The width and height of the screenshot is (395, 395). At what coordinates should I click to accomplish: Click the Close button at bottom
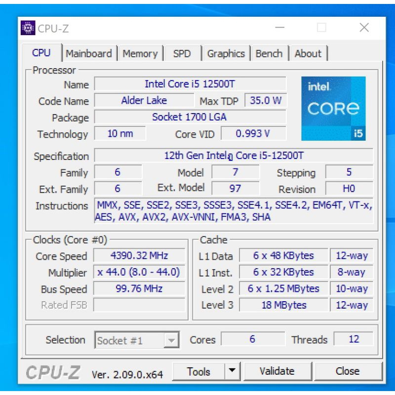click(x=348, y=371)
